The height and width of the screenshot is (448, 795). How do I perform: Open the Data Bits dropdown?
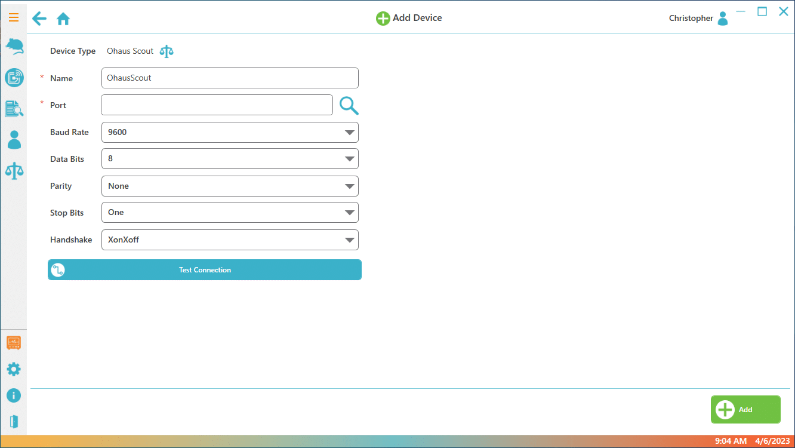(x=230, y=159)
